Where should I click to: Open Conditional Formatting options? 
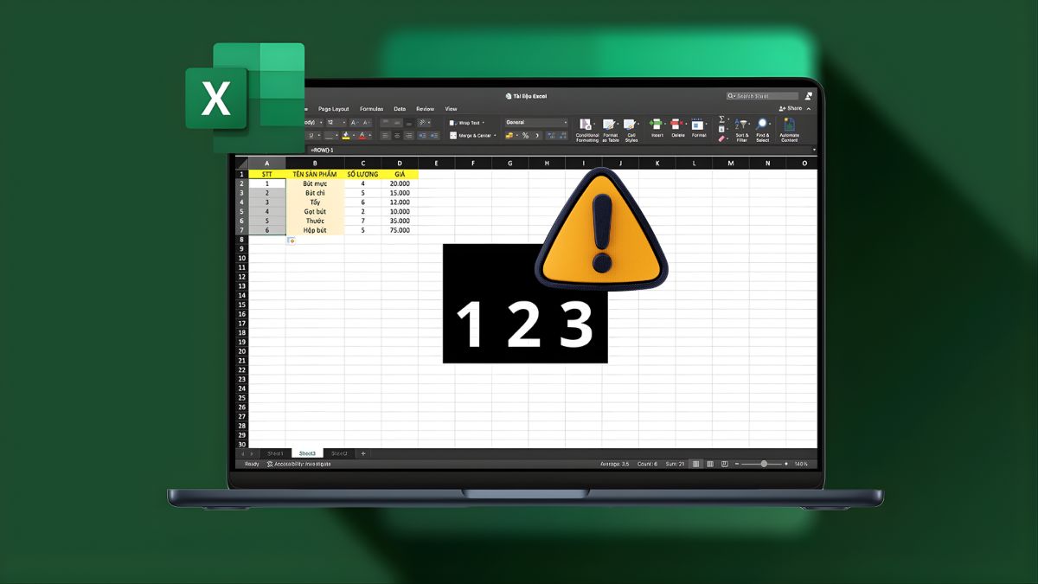[586, 124]
